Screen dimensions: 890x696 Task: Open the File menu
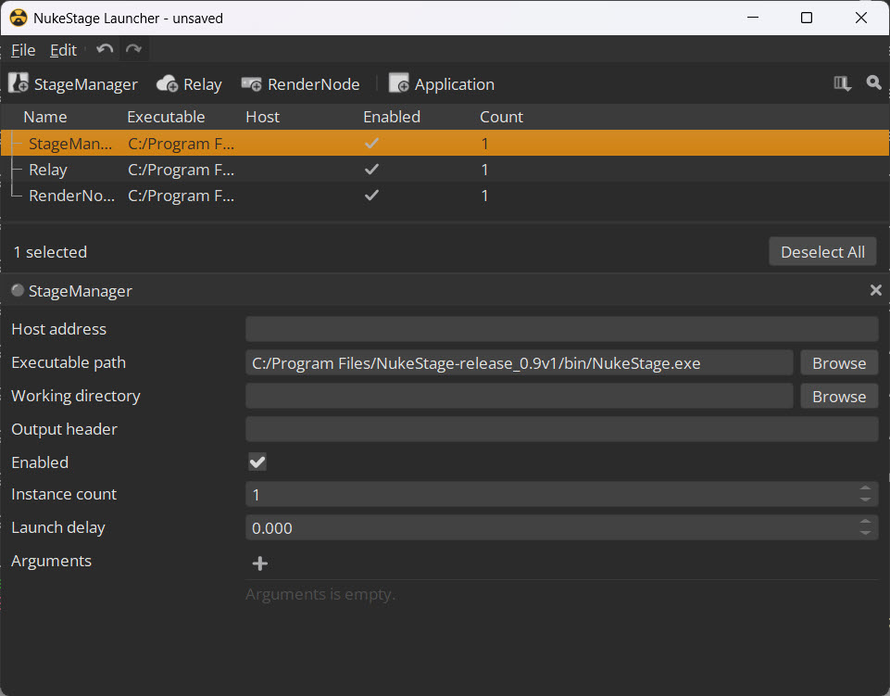pos(23,50)
